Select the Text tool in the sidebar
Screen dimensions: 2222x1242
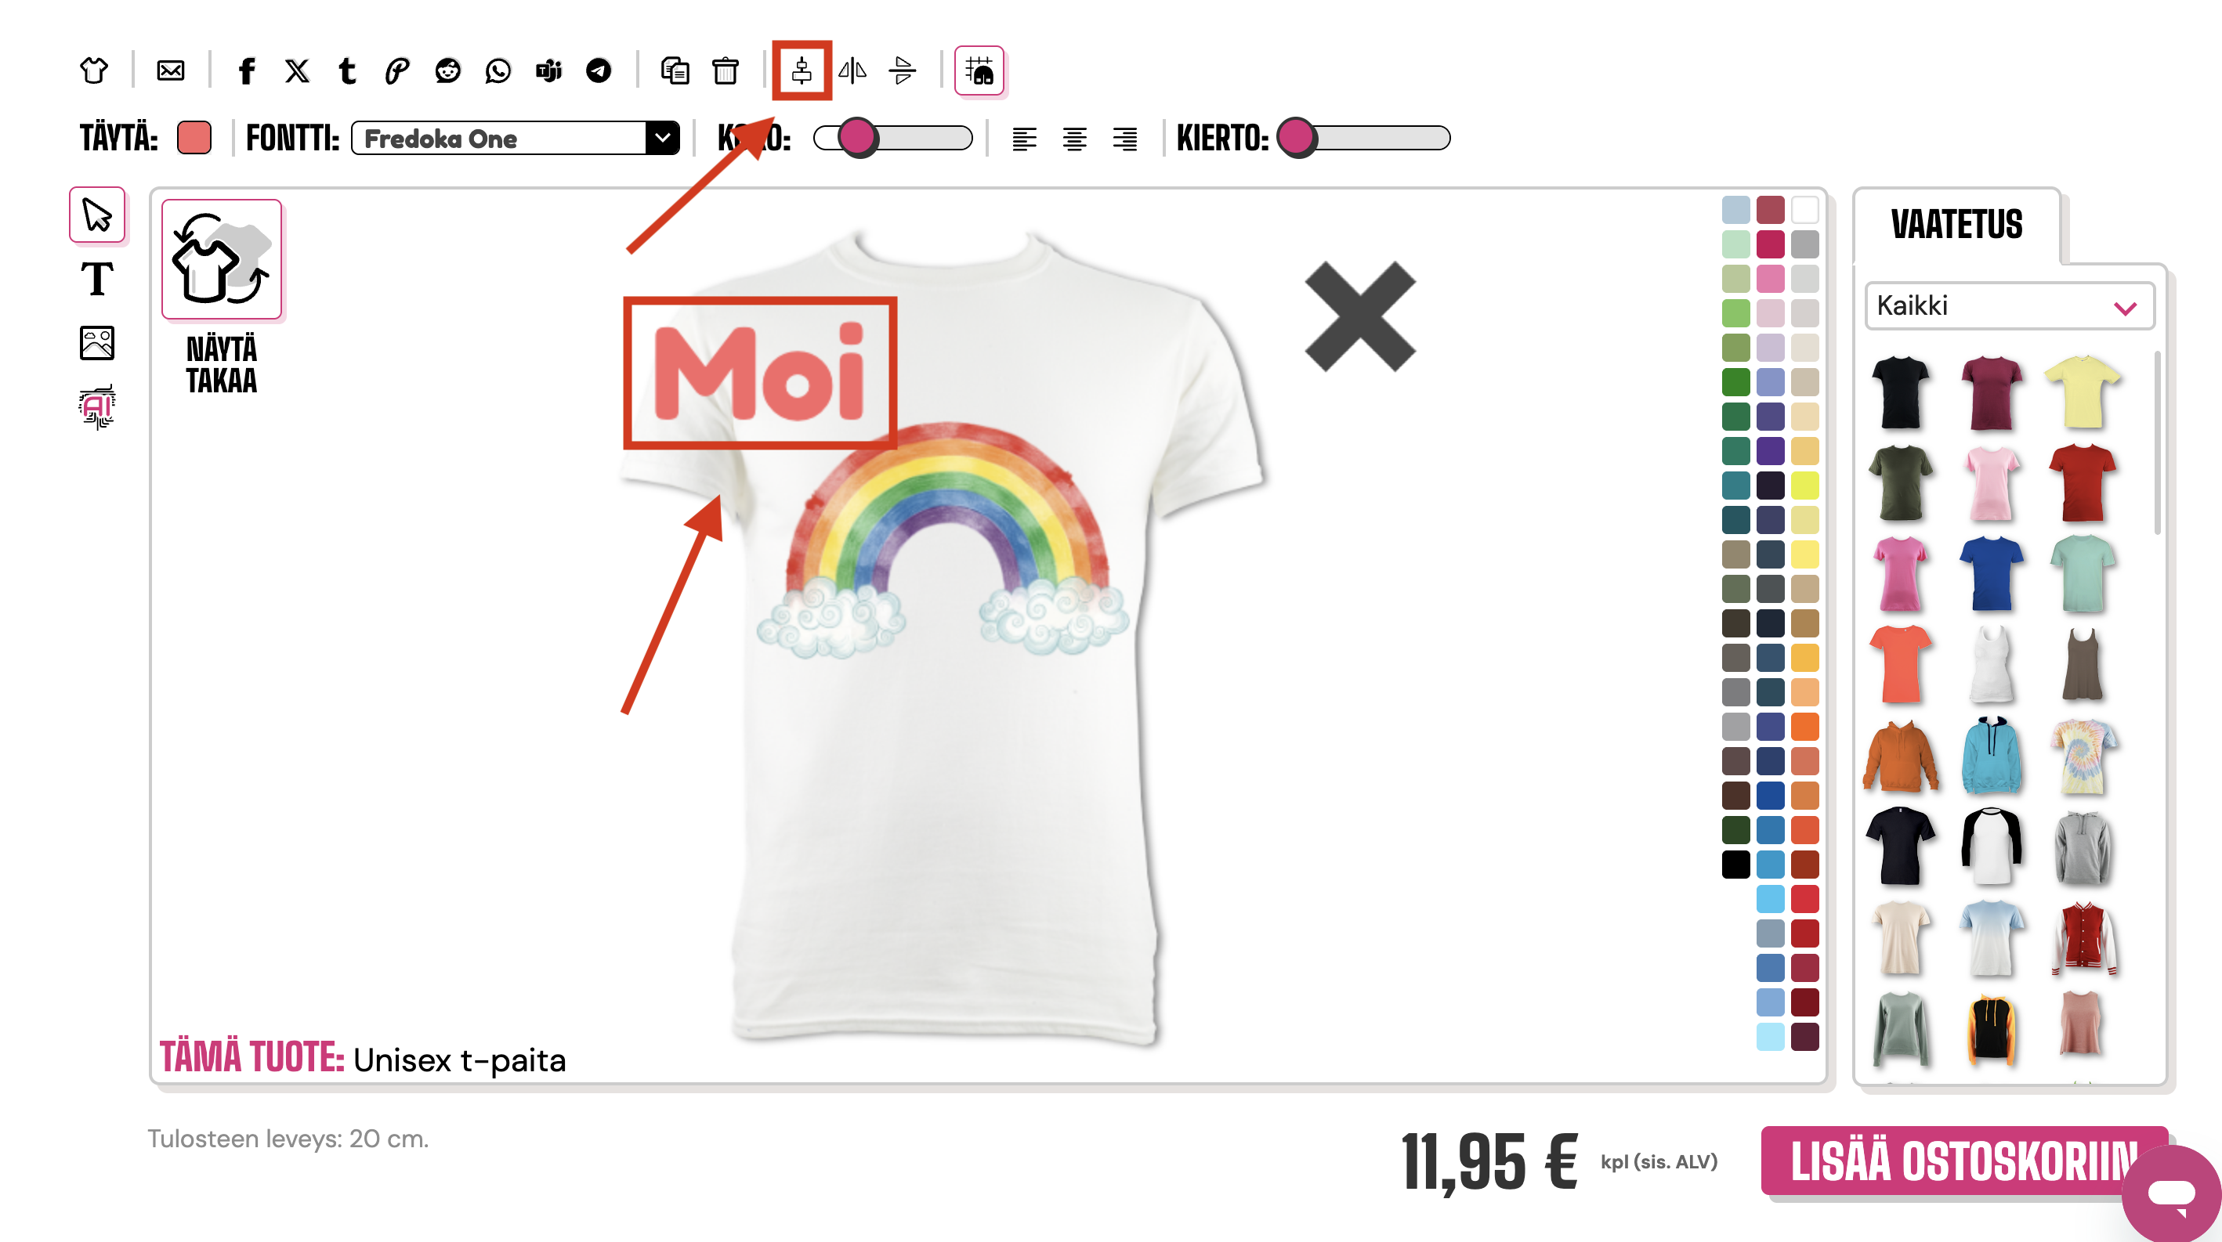tap(96, 280)
